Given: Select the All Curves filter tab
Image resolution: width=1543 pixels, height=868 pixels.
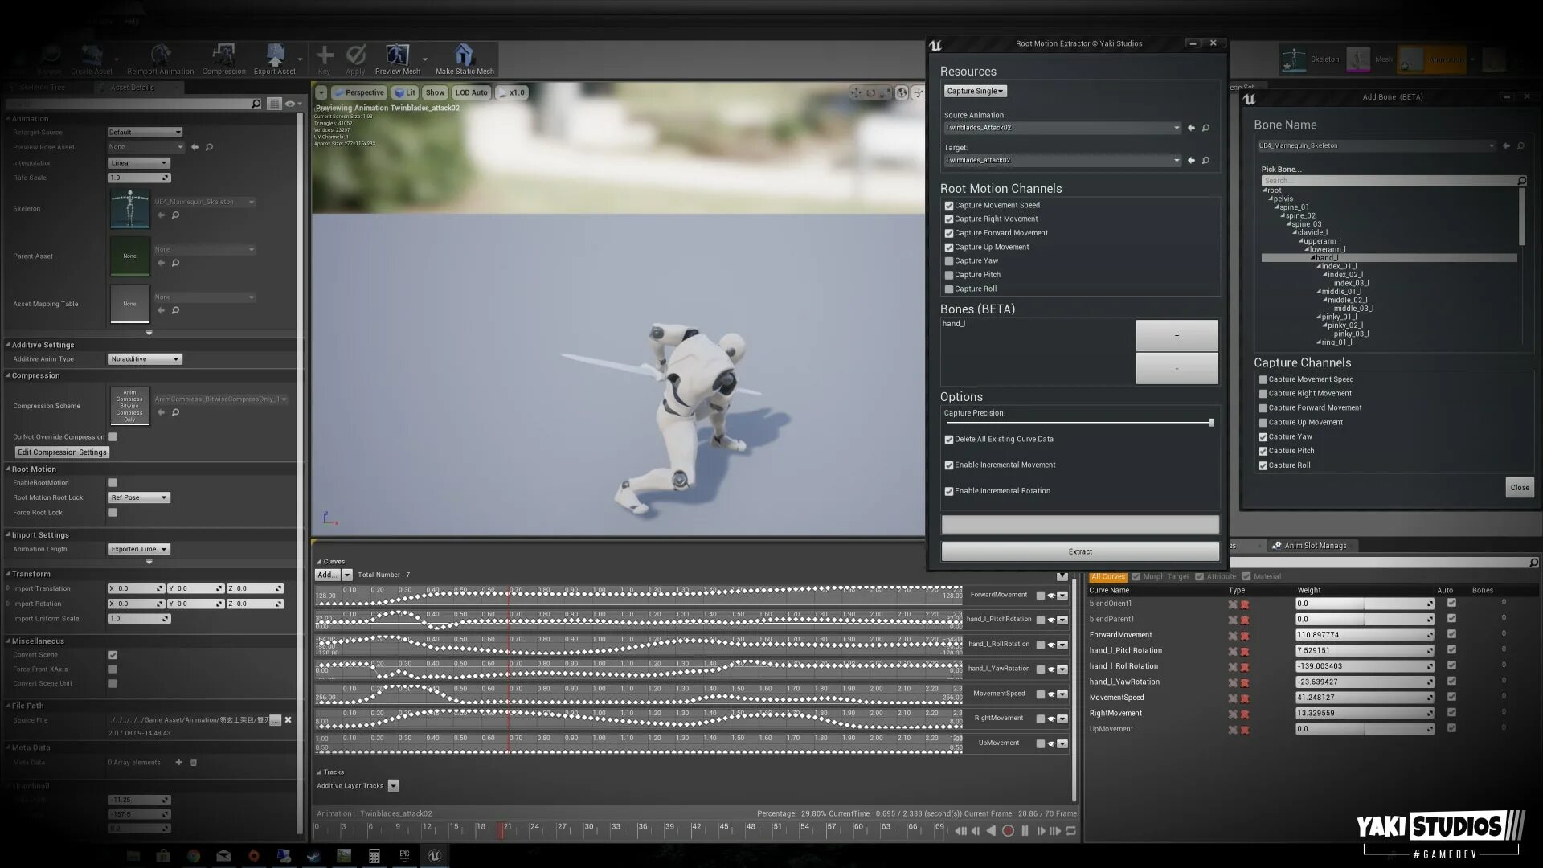Looking at the screenshot, I should [1107, 576].
